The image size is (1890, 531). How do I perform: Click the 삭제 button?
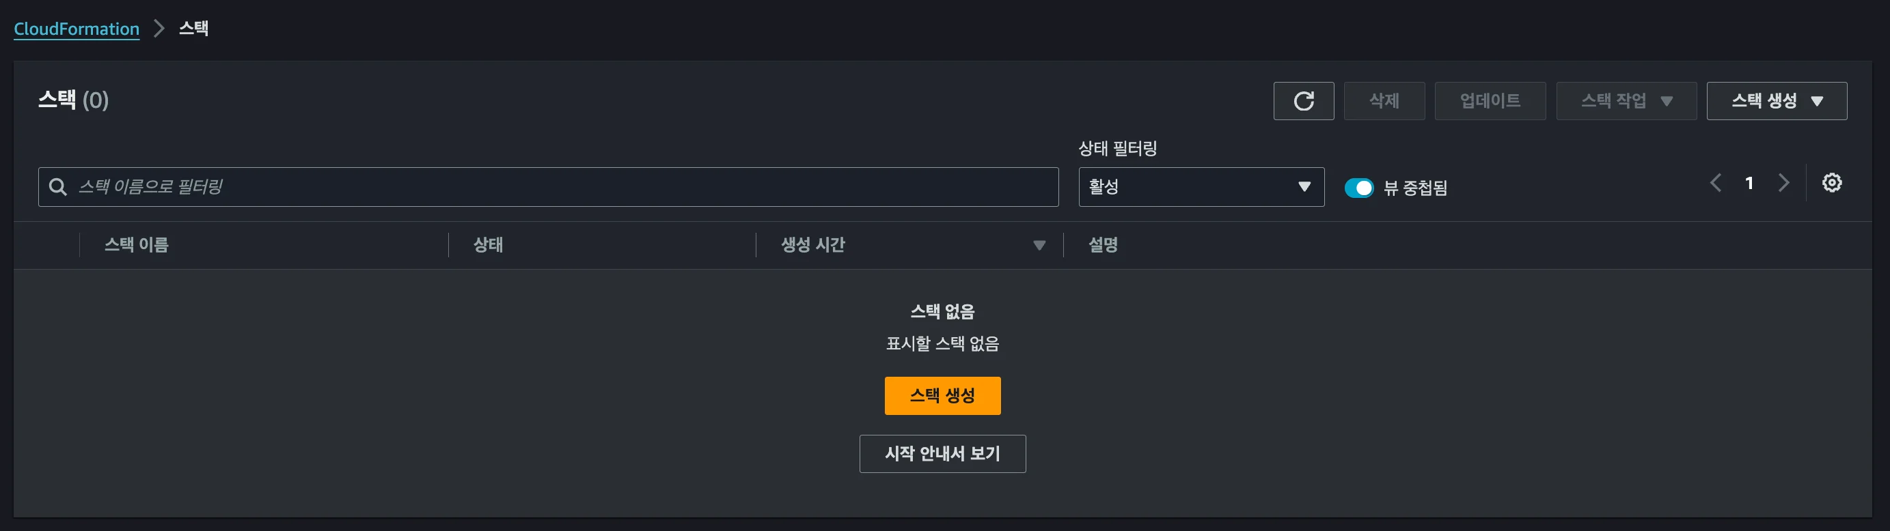(1384, 101)
